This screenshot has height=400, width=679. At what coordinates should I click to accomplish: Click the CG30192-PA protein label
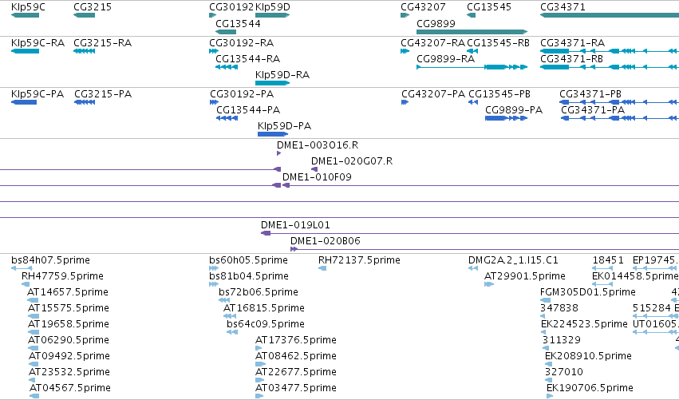click(x=242, y=94)
